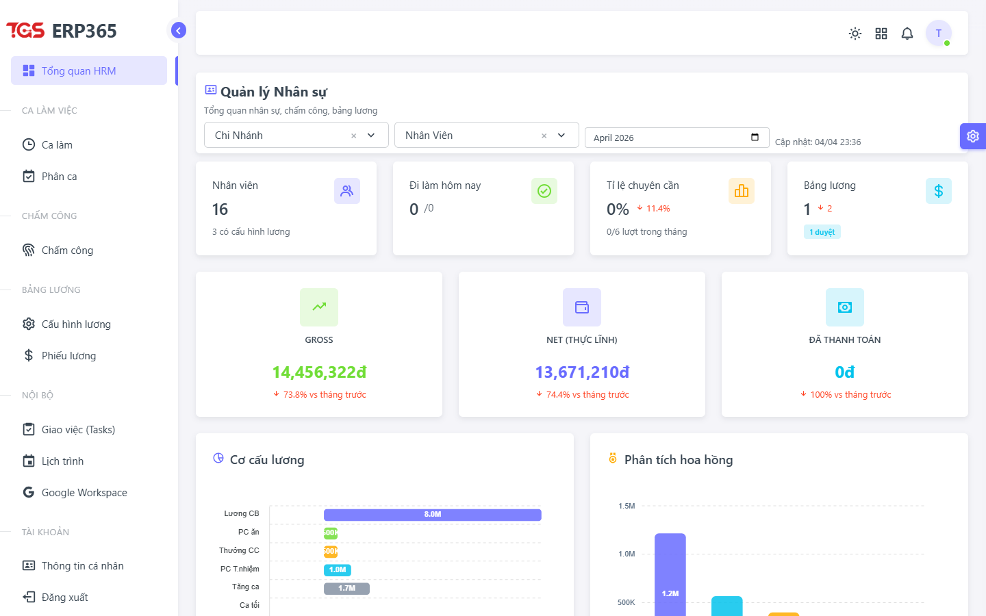Clear the Chi Nhánh selection with x

pyautogui.click(x=354, y=136)
